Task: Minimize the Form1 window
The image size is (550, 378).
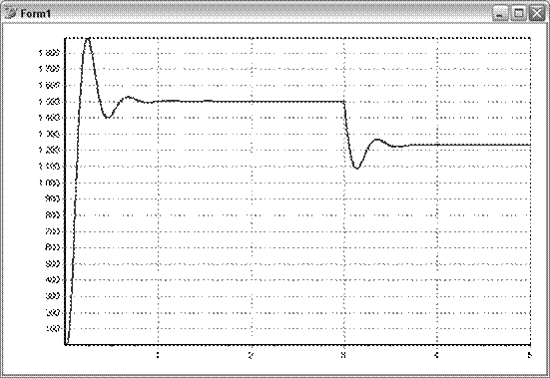Action: [x=499, y=14]
